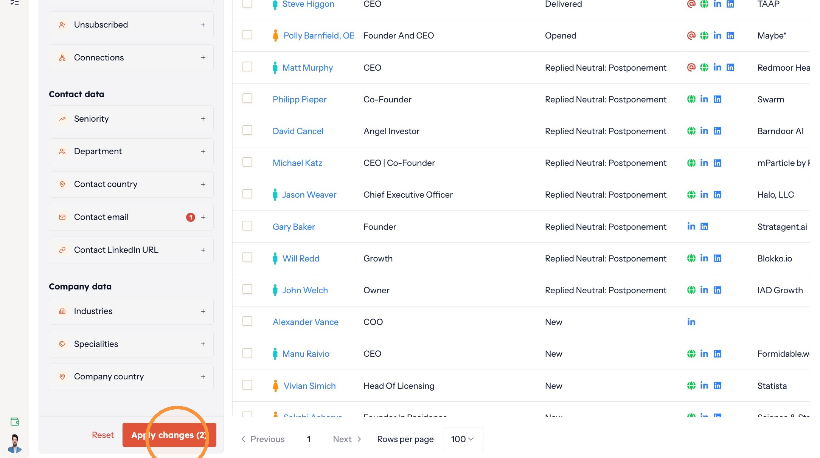Click LinkedIn profile icon for Vivian Simich
The height and width of the screenshot is (458, 820).
point(704,385)
